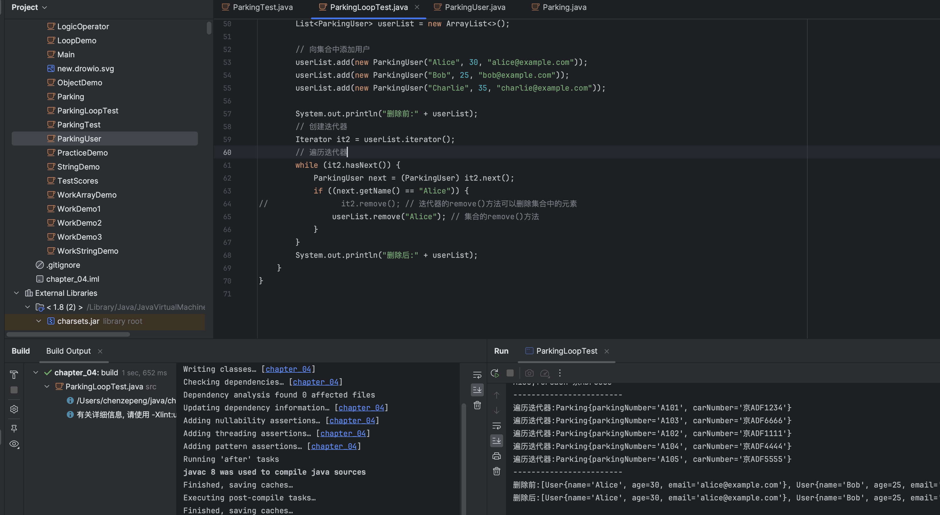The image size is (940, 515).
Task: Click the down arrow in Run console gutter
Action: tap(496, 410)
